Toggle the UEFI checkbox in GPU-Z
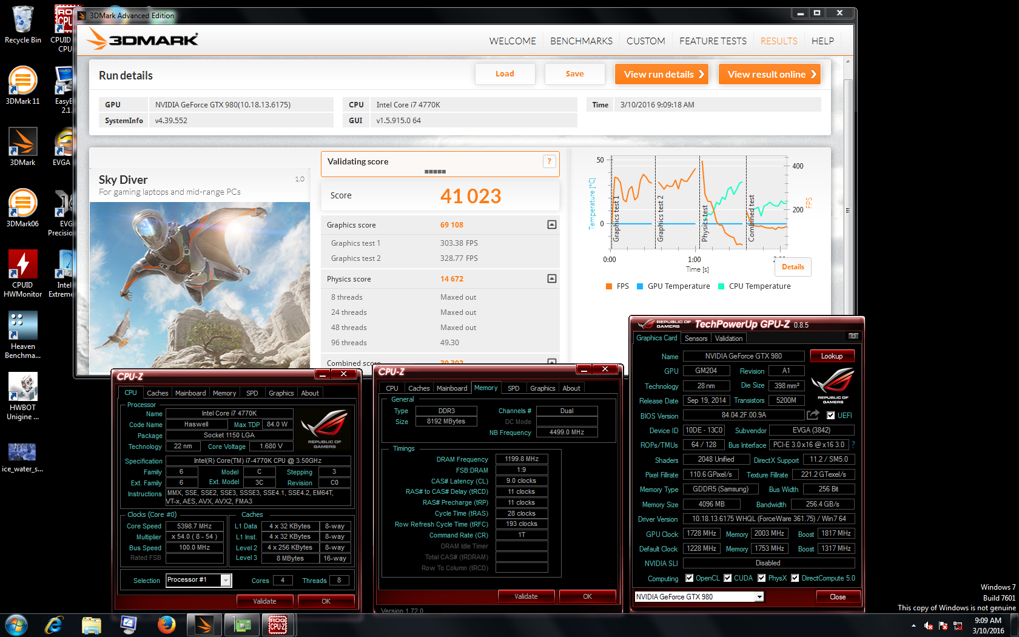 point(831,416)
